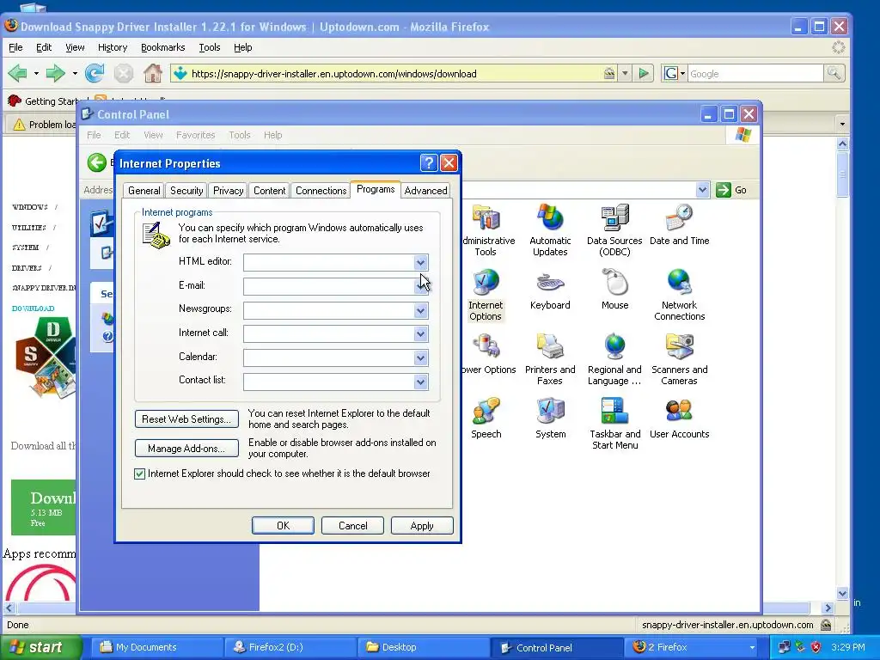Open Automatic Updates in Control Panel

tap(550, 230)
